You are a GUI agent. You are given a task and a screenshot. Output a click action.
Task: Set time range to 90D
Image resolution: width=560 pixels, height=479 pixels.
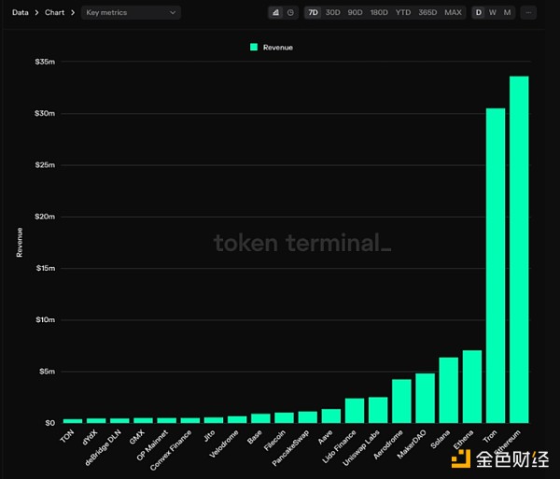tap(357, 13)
